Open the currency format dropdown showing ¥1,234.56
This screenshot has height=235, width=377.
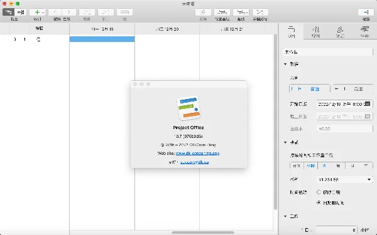pyautogui.click(x=344, y=180)
